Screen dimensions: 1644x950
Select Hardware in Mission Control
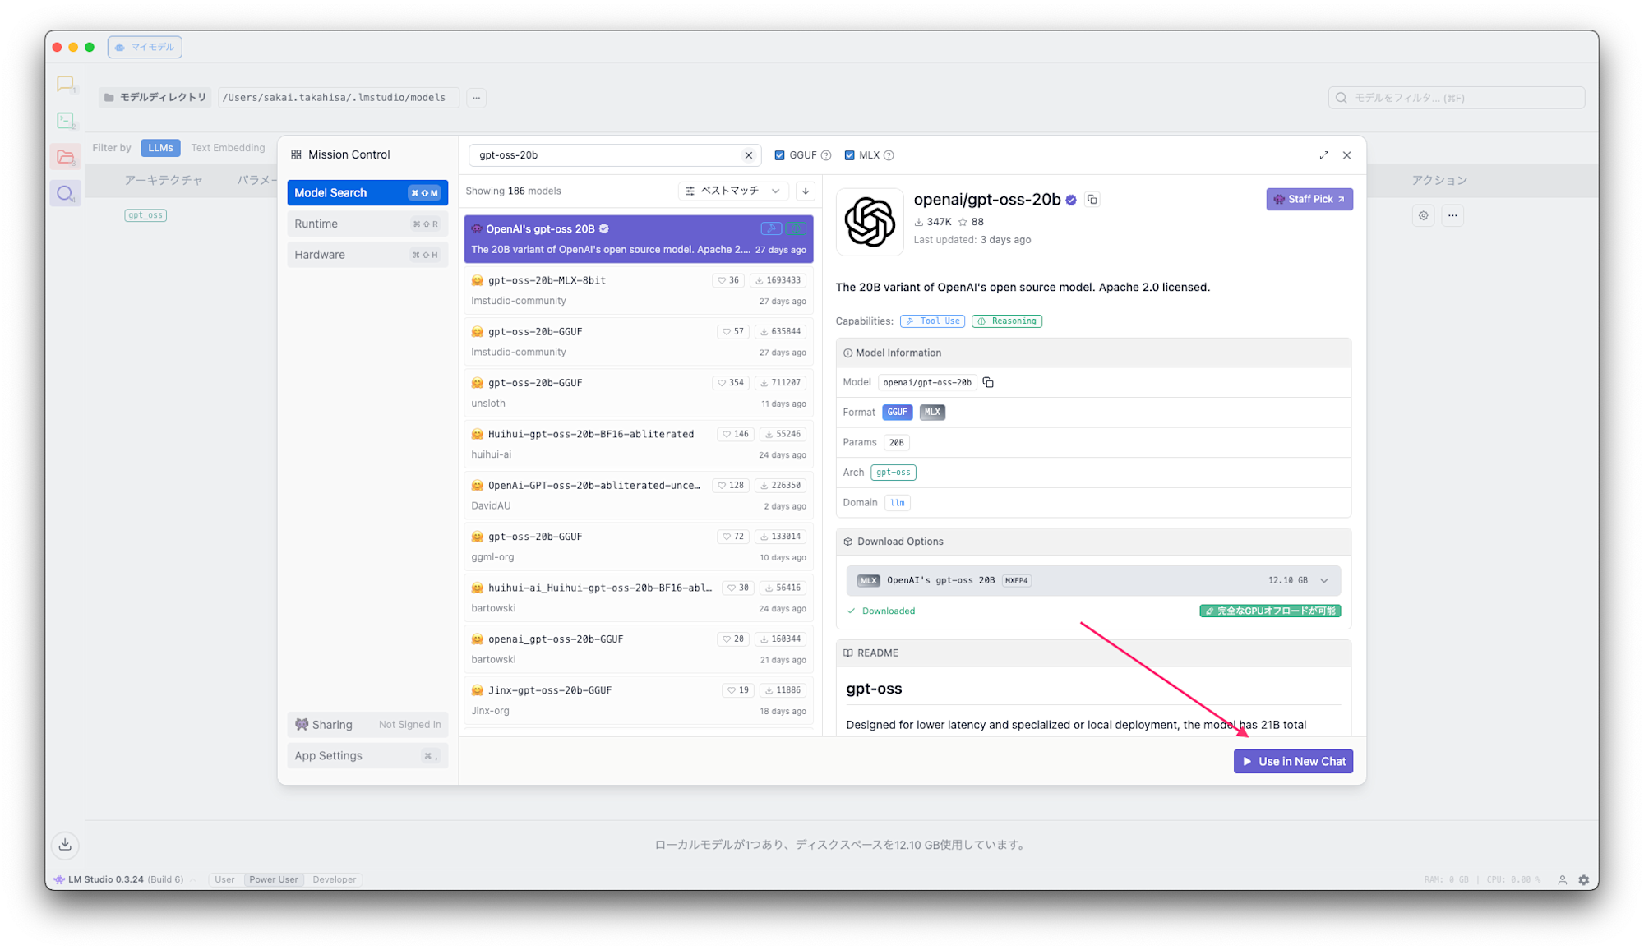point(367,255)
